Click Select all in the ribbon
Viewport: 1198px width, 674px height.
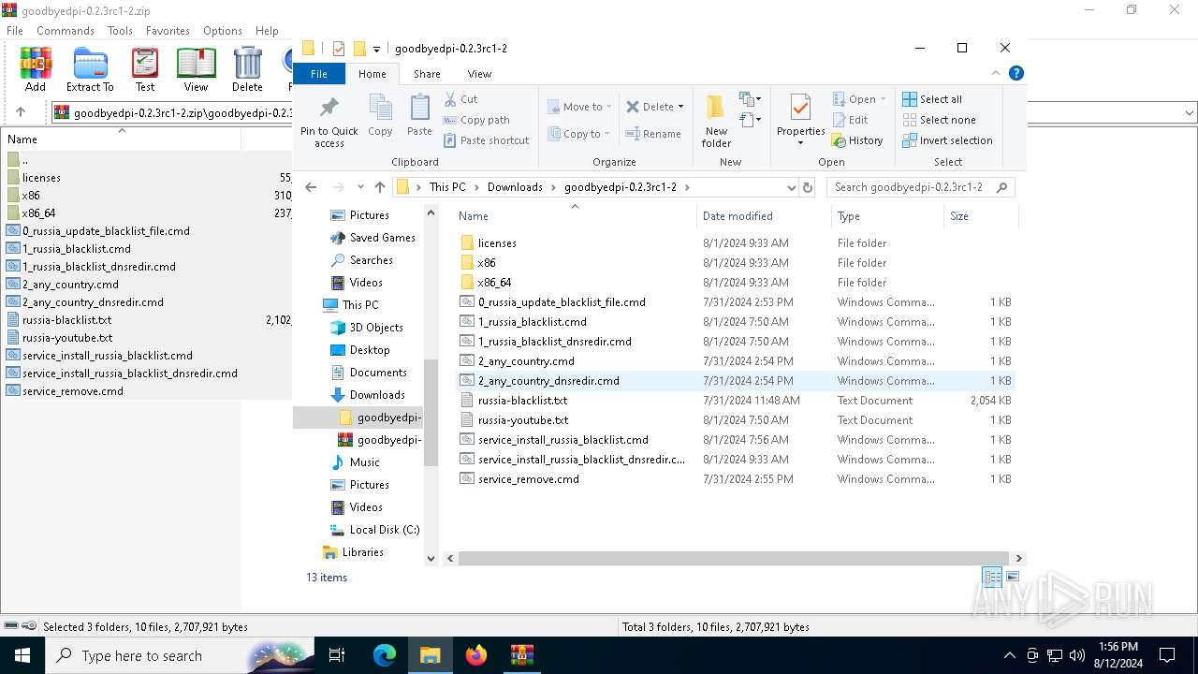coord(932,99)
